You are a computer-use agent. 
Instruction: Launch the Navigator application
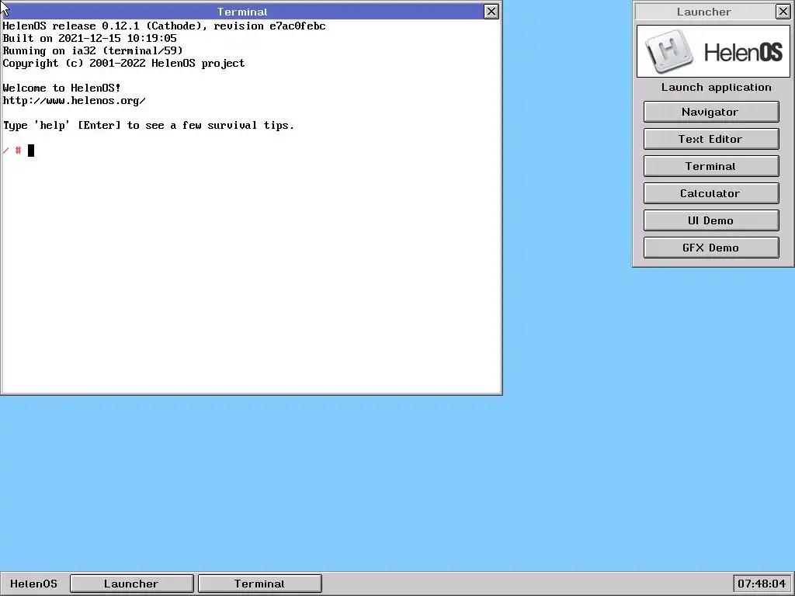[711, 112]
